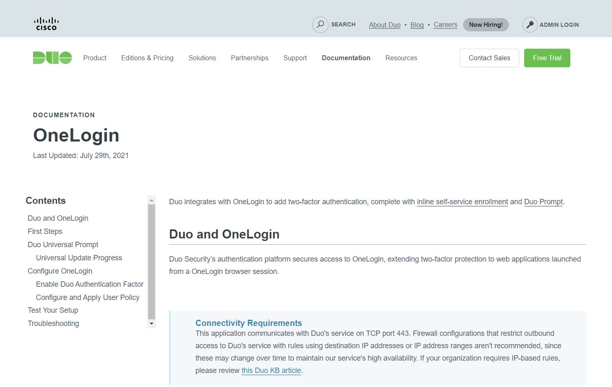Click the 'Last Updated: July 29th, 2021' text
Viewport: 612px width, 387px height.
[81, 156]
